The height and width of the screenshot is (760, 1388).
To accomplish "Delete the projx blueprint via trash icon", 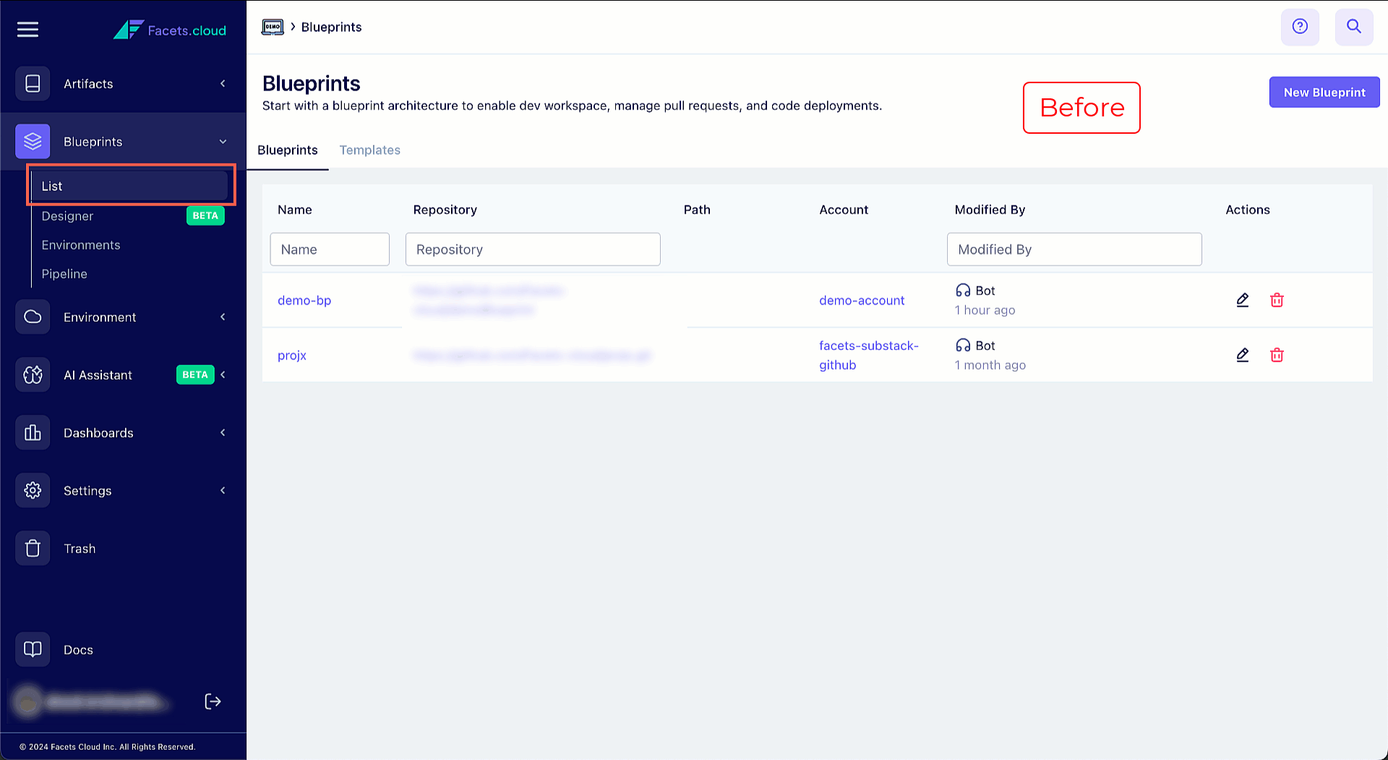I will point(1277,355).
